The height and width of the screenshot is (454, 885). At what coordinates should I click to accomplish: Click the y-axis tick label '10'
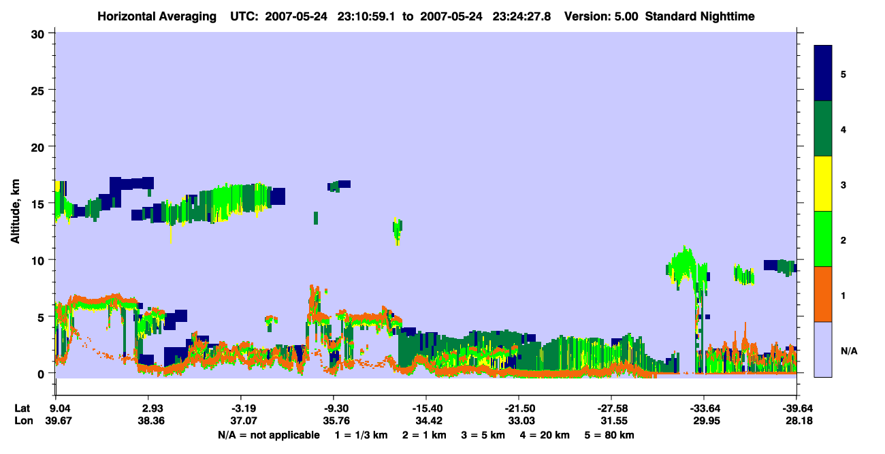pos(39,260)
